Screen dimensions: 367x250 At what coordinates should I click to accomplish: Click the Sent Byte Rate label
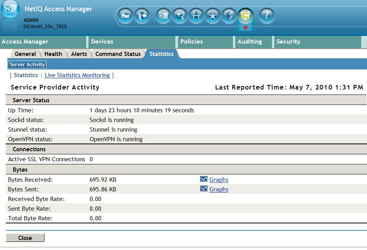29,209
